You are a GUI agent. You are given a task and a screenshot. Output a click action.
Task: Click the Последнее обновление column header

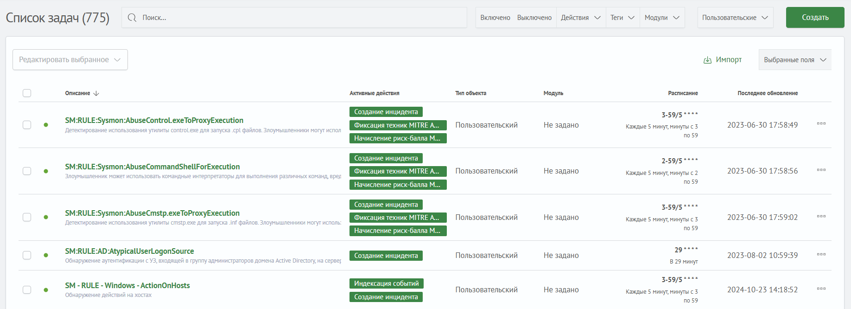tap(768, 93)
